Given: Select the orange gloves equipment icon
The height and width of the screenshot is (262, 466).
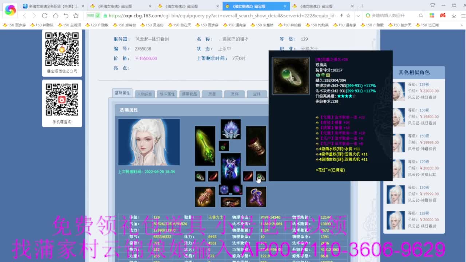Looking at the screenshot, I should click(x=205, y=197).
